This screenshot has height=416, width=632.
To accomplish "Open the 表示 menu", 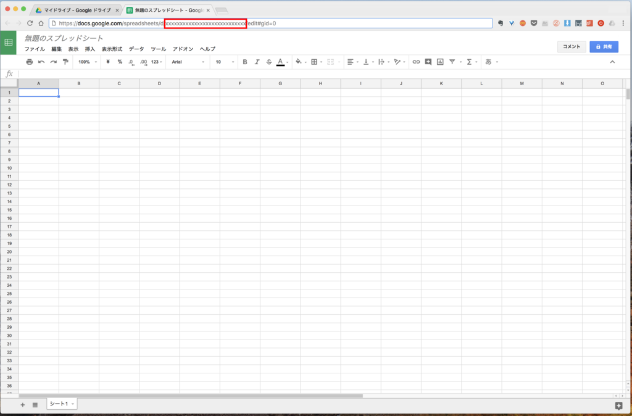I will pyautogui.click(x=73, y=49).
